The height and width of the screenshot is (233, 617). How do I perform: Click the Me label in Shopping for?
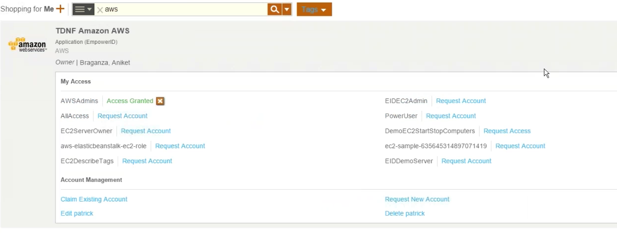pos(49,9)
